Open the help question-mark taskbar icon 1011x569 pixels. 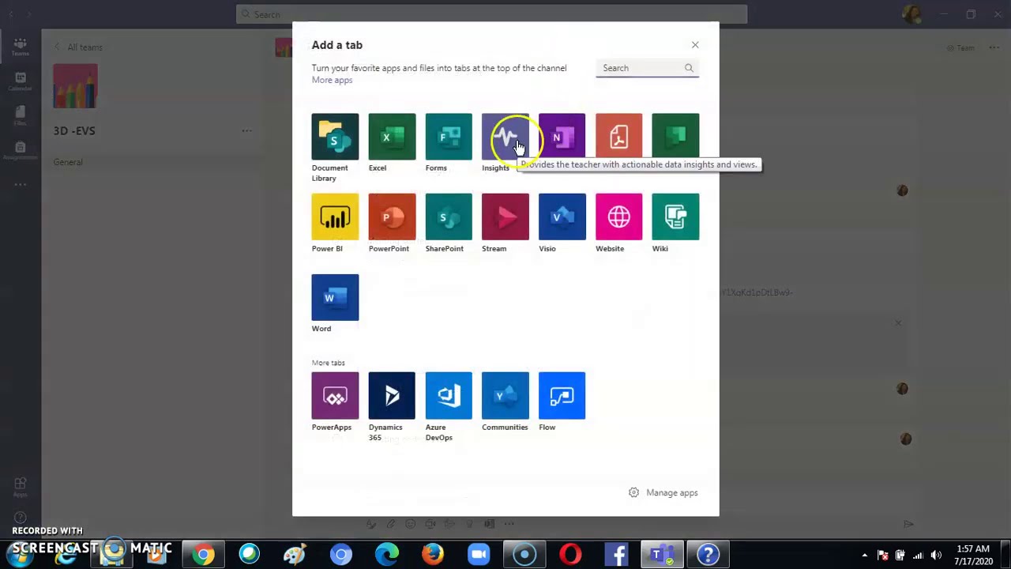tap(708, 555)
